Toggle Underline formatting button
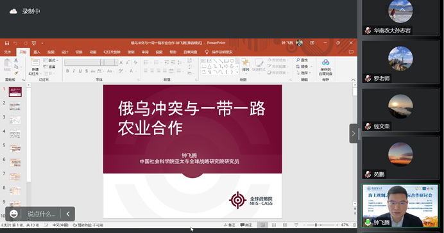The image size is (444, 233). tap(80, 71)
